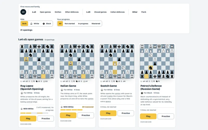Show Open games family
This screenshot has height=130, width=208.
[45, 12]
